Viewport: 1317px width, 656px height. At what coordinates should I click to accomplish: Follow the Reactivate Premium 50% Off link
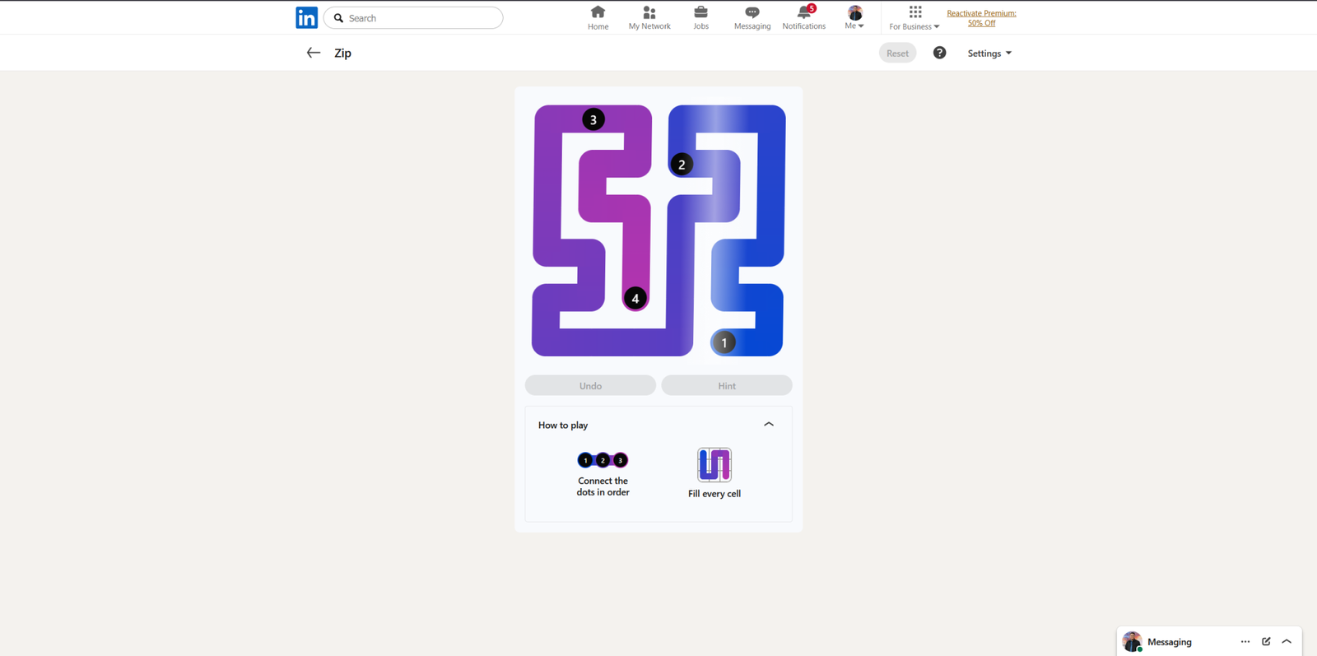981,18
